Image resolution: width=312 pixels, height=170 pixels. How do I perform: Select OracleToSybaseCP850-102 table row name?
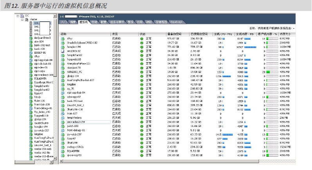[x=82, y=43]
